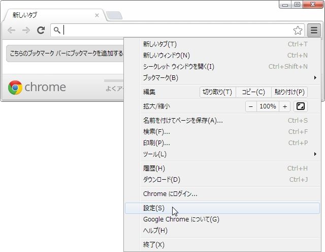Reload the page with the refresh icon
This screenshot has width=325, height=252.
41,31
